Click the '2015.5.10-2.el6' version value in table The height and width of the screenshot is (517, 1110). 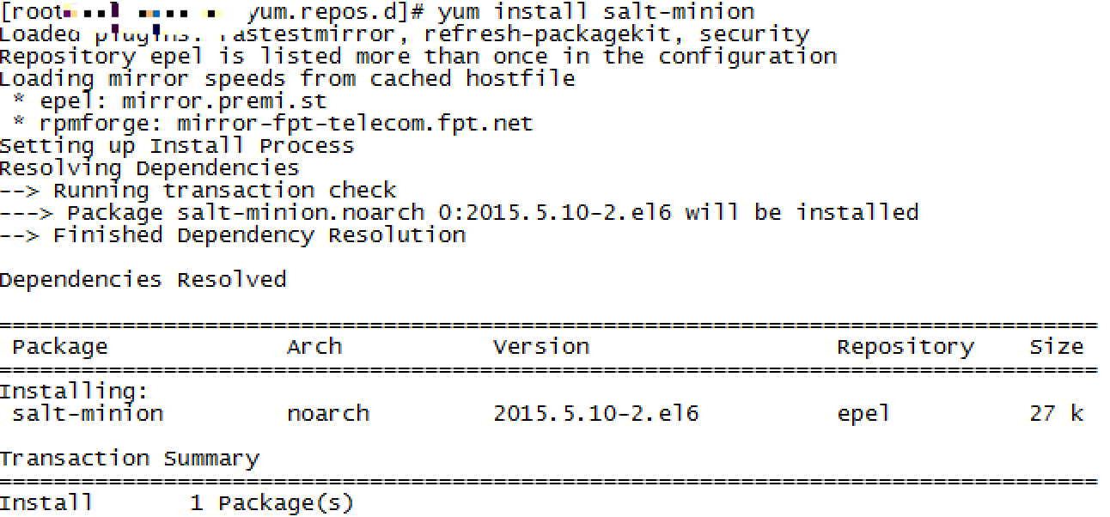tap(596, 415)
